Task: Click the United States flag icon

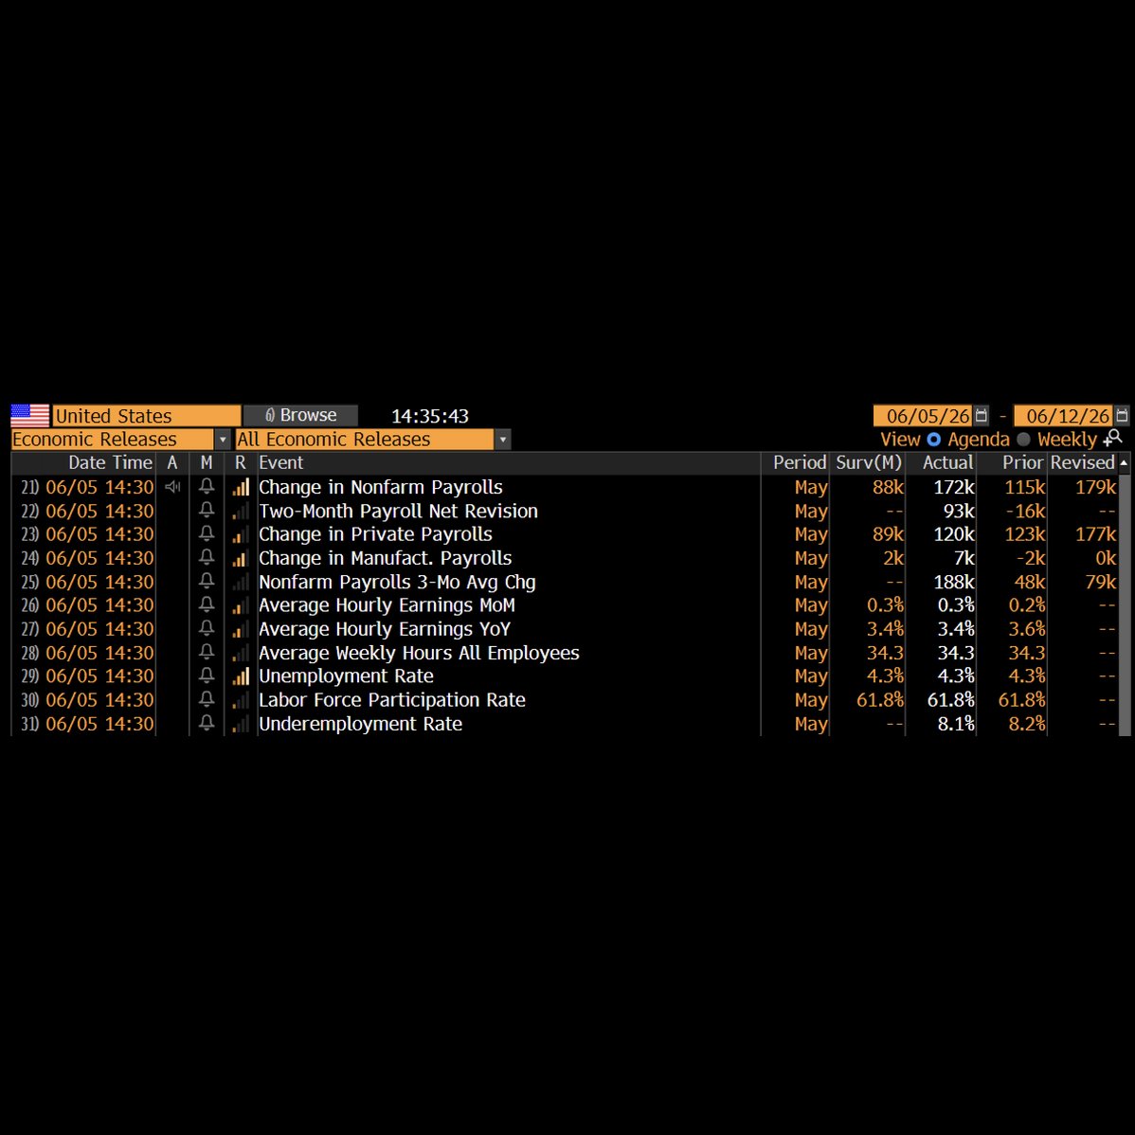Action: click(x=29, y=416)
